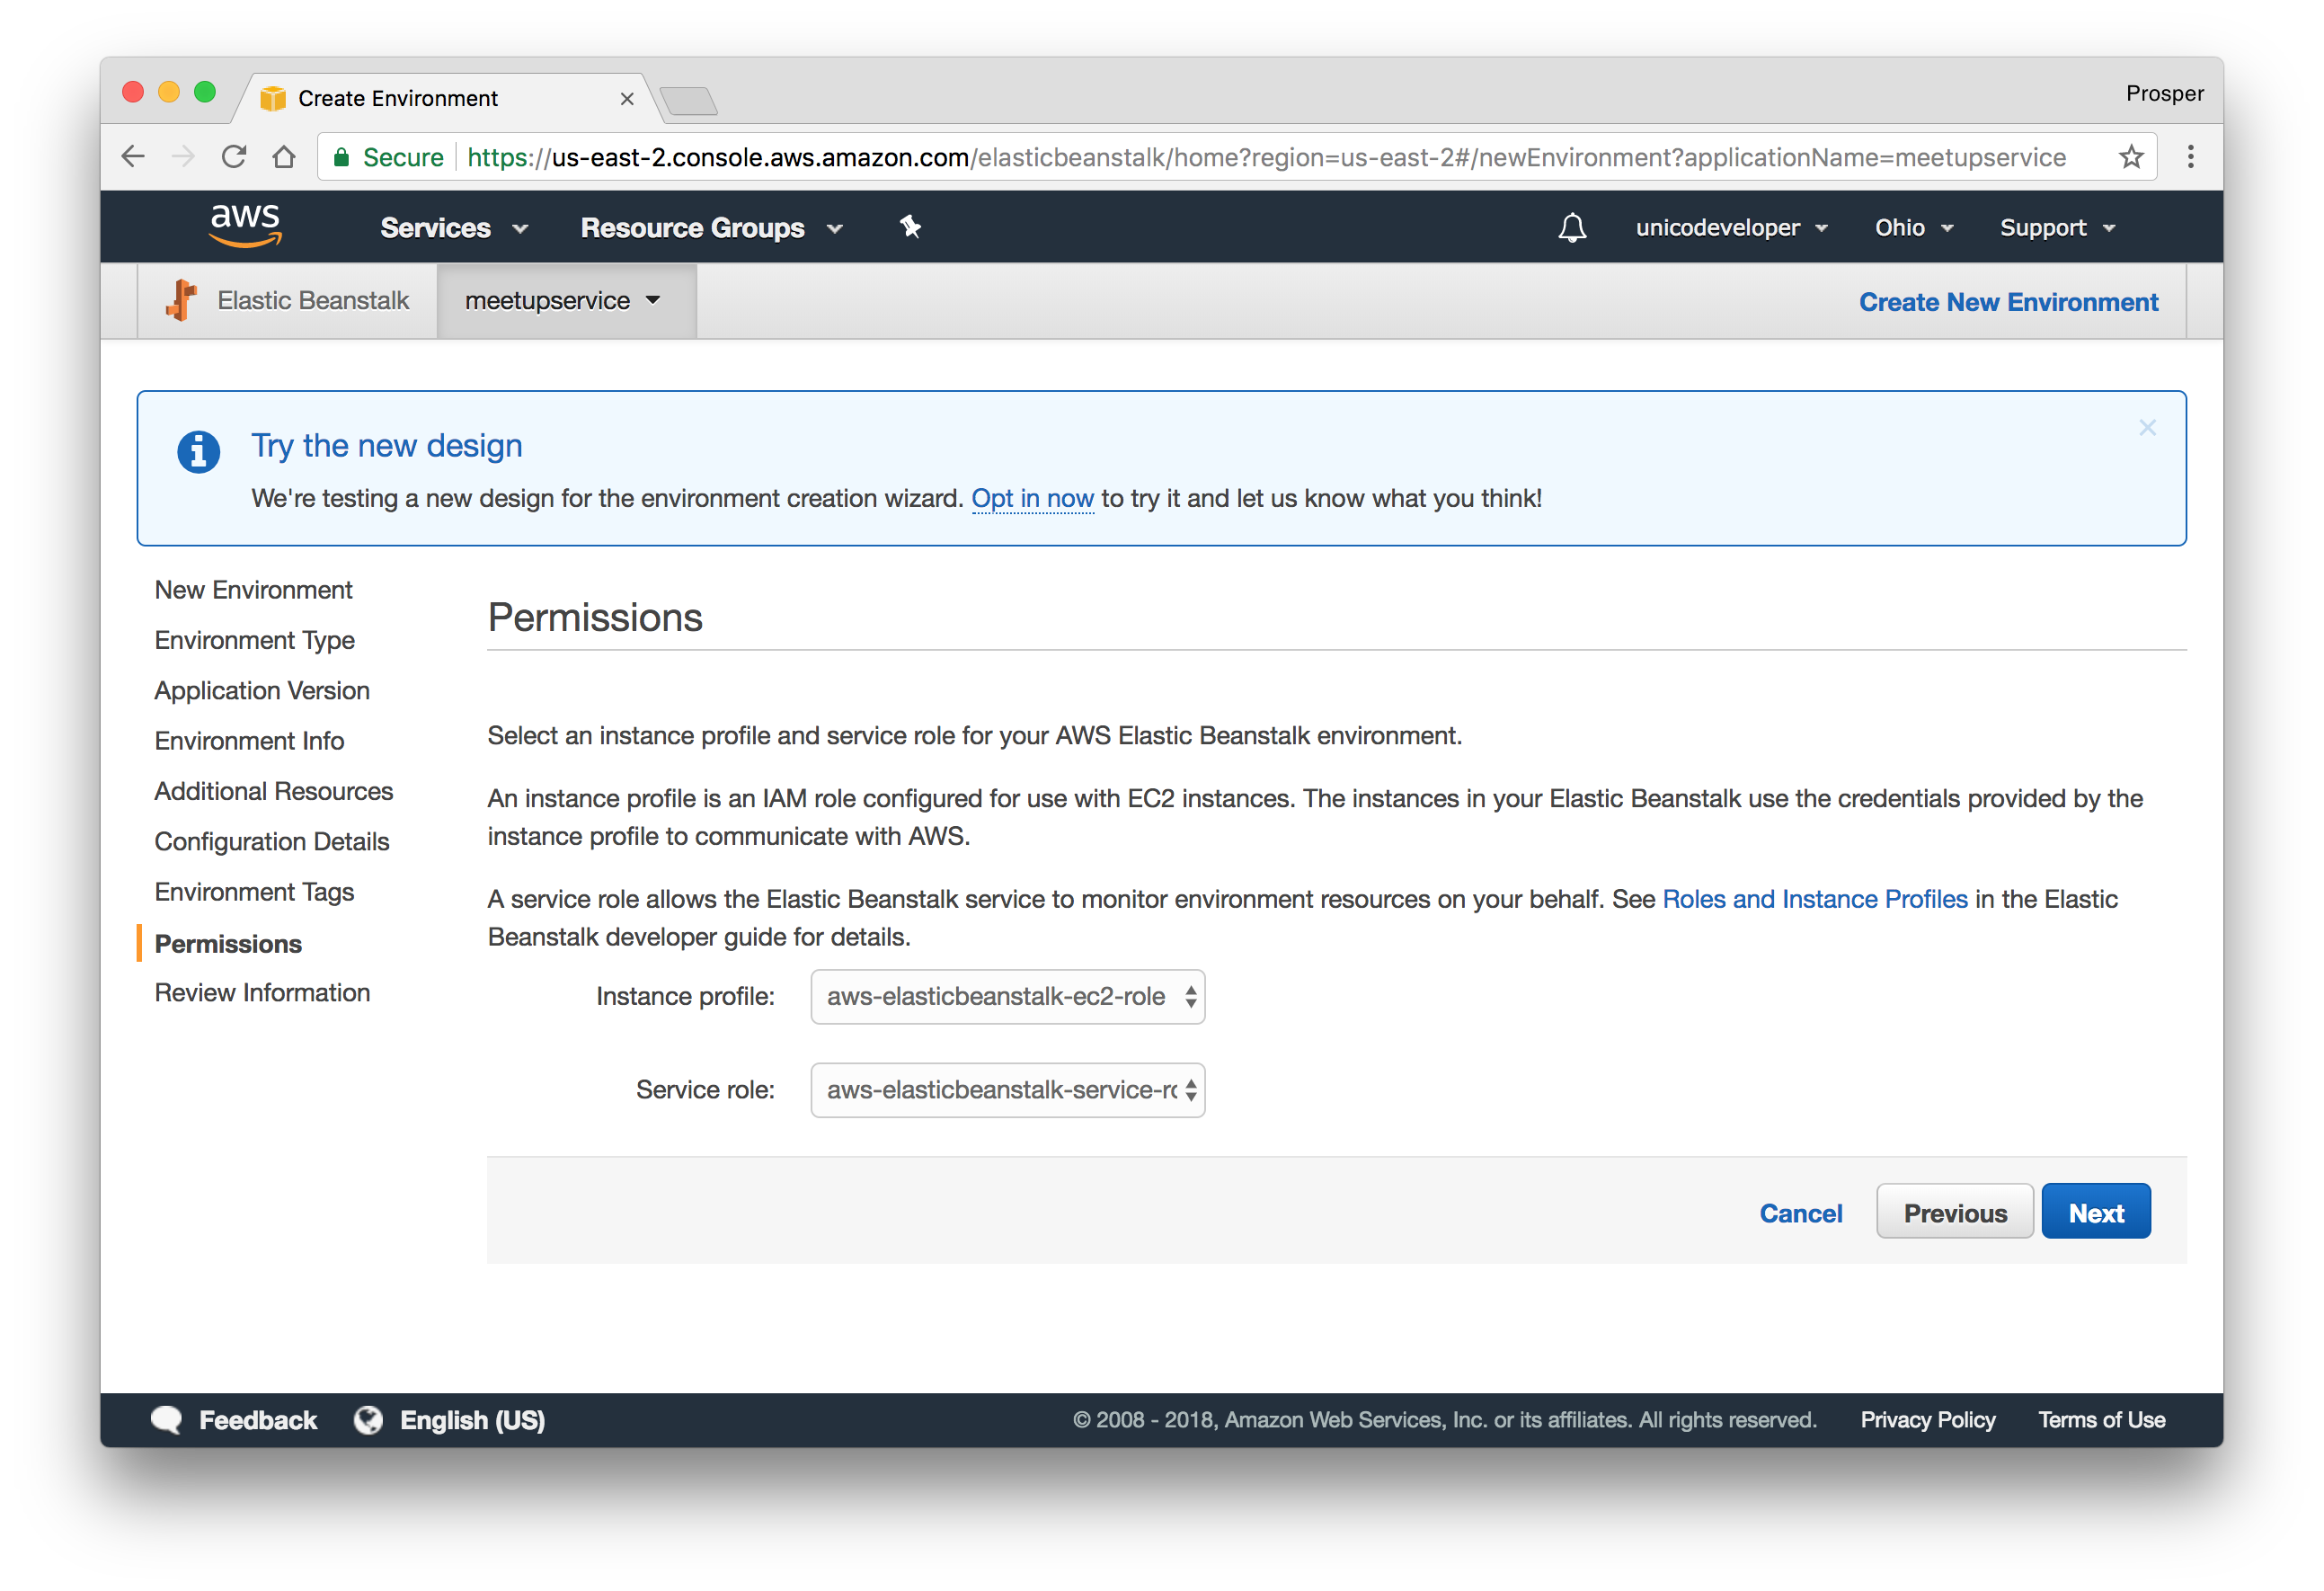Image resolution: width=2324 pixels, height=1591 pixels.
Task: Dismiss the new design banner
Action: coord(2147,428)
